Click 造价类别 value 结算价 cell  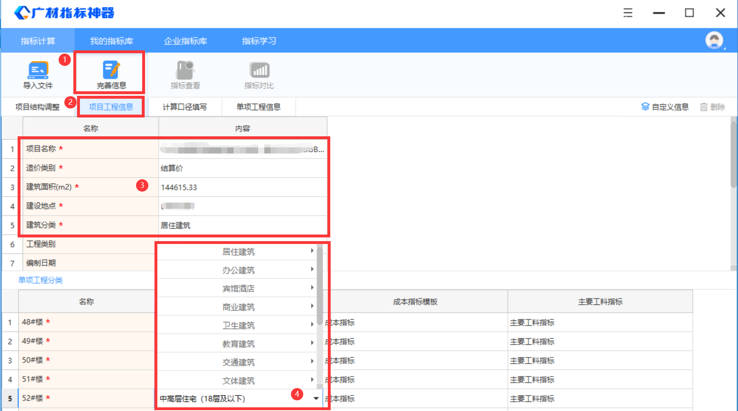click(x=243, y=168)
